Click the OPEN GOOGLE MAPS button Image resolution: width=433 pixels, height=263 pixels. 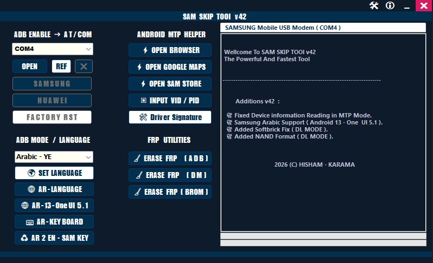(170, 67)
